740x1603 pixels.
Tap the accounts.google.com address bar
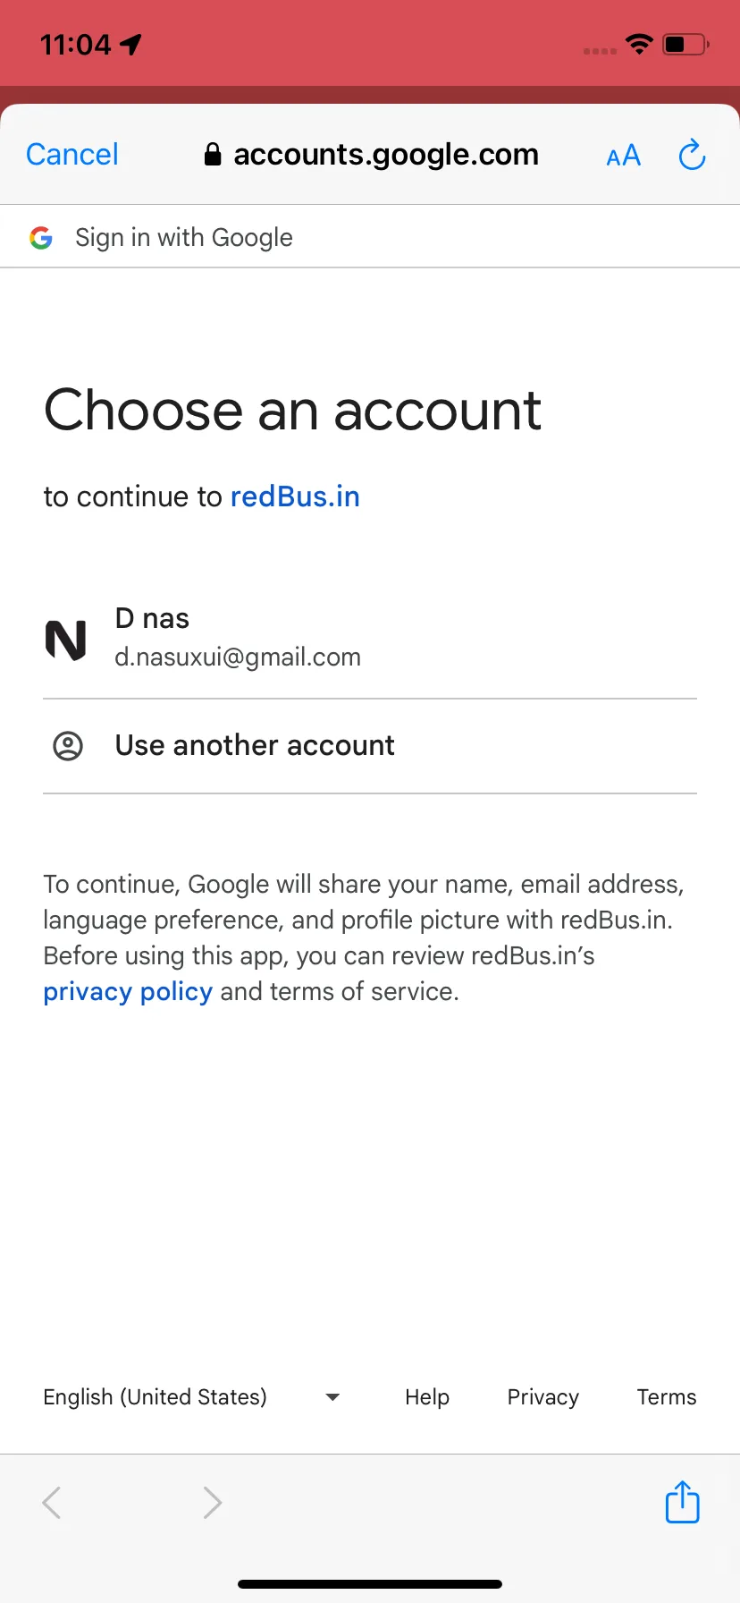click(x=372, y=155)
